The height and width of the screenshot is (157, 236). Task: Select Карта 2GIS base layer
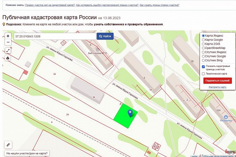[x=203, y=44]
